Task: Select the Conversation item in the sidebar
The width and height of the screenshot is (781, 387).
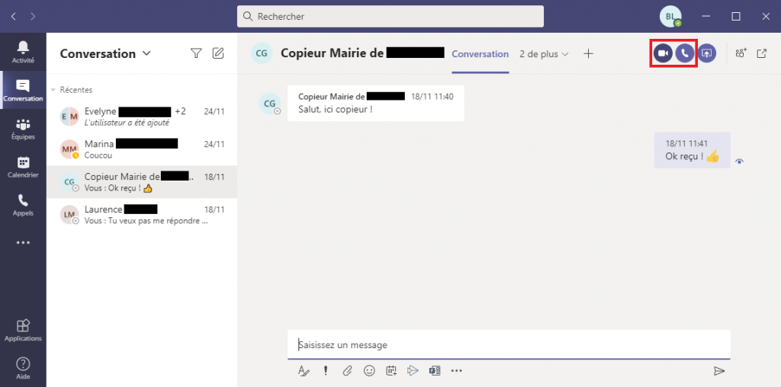Action: (23, 91)
